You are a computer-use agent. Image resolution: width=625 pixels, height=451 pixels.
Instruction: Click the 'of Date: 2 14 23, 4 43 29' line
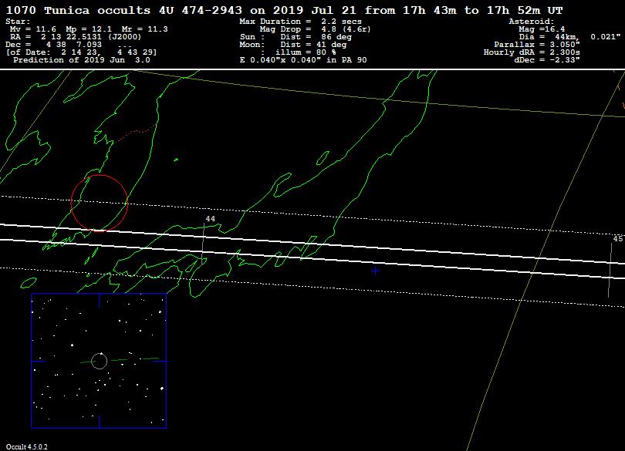pyautogui.click(x=81, y=52)
